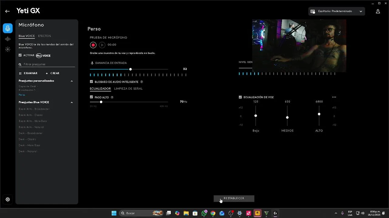Open the microphone section icon in sidebar
Viewport: 389px width, 218px height.
click(8, 28)
